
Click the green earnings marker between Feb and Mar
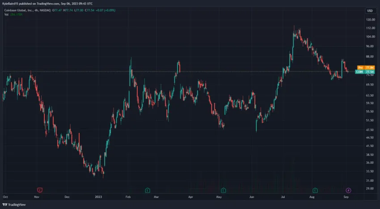[x=148, y=190]
